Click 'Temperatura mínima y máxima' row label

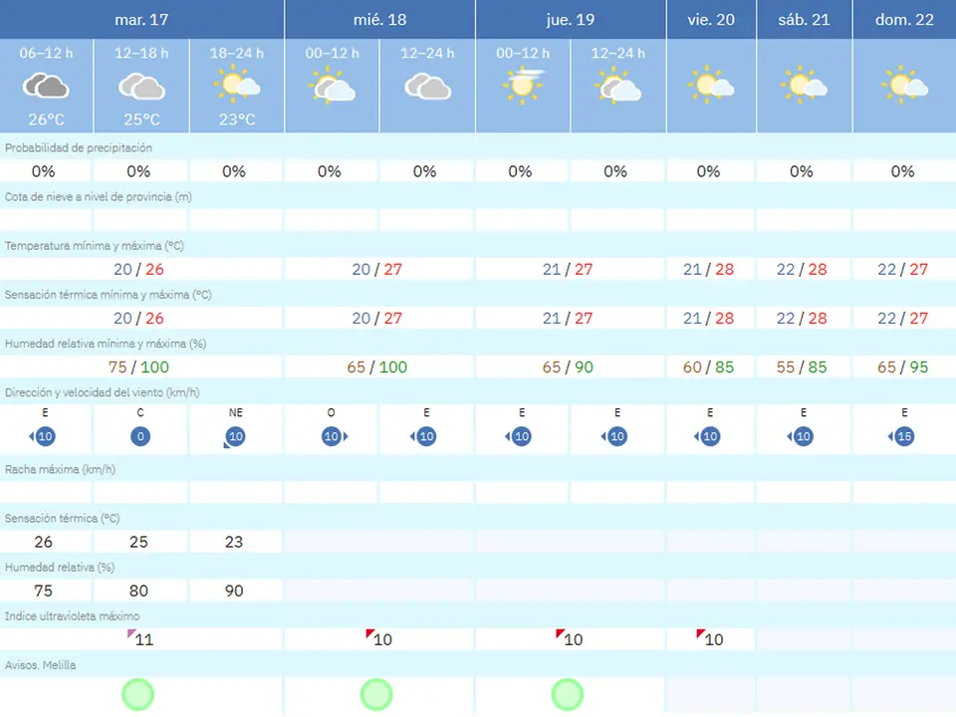click(95, 246)
